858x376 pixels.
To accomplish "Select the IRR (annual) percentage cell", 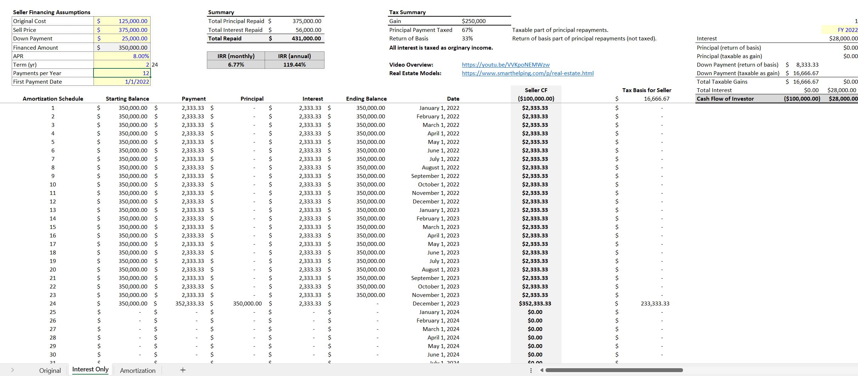I will [x=294, y=64].
